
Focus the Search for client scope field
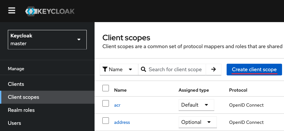[175, 69]
